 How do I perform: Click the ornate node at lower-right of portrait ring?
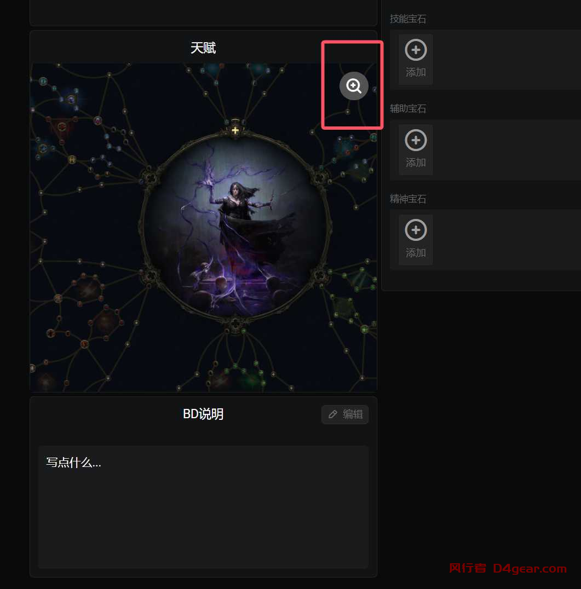(320, 275)
